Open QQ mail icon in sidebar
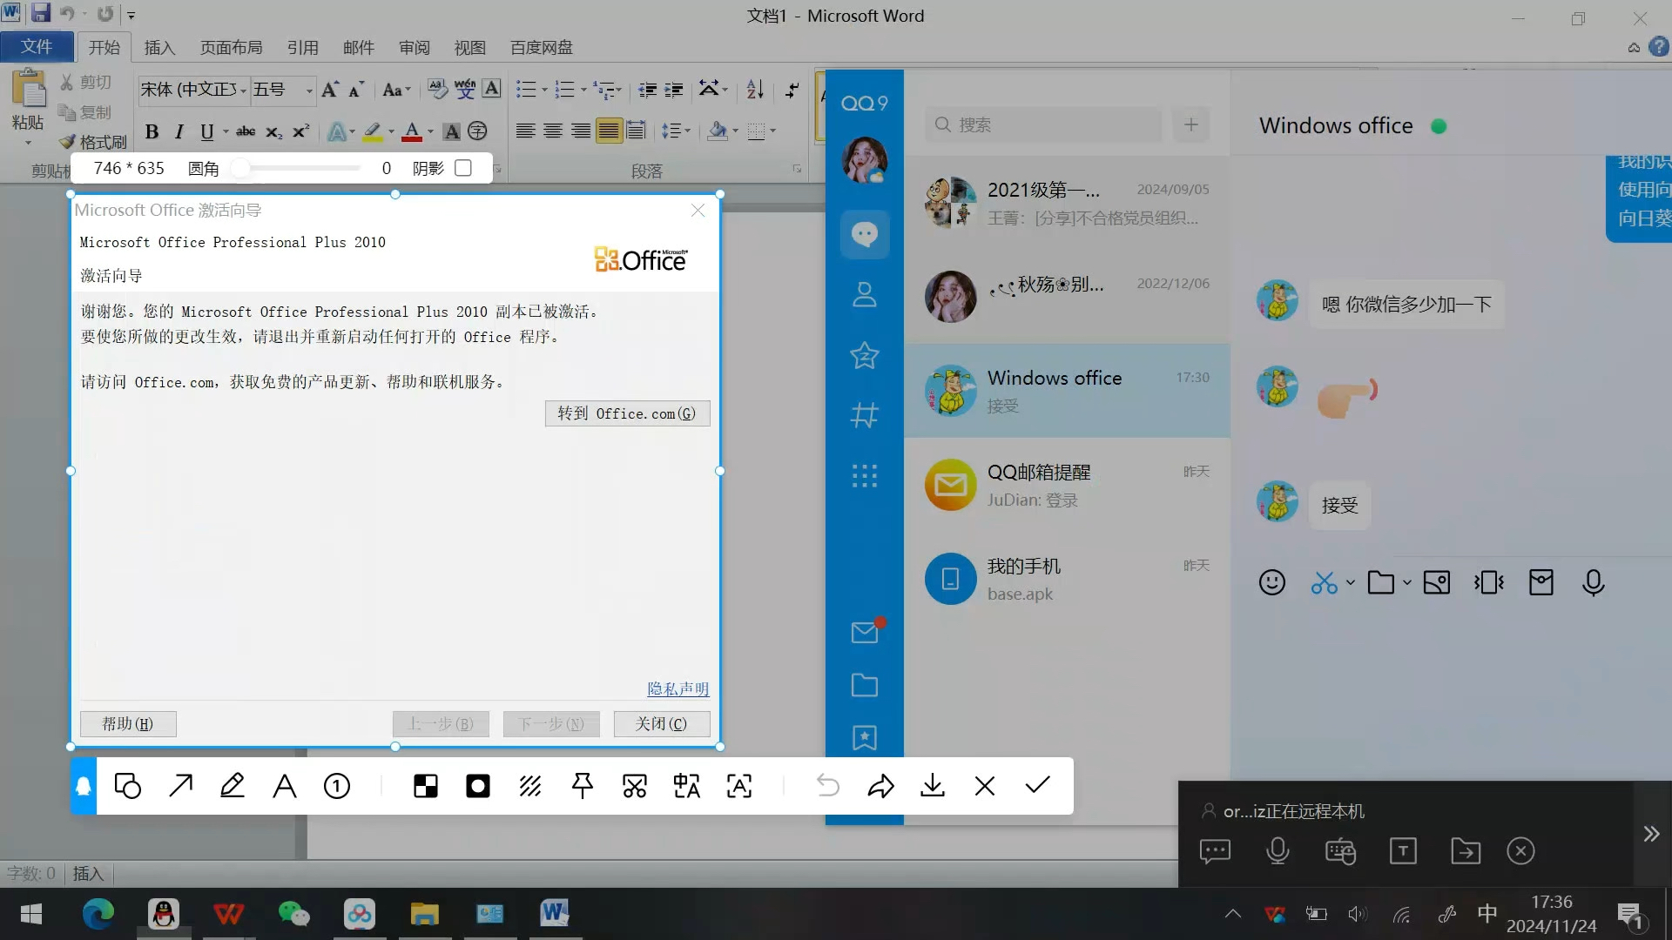This screenshot has height=940, width=1672. pos(865,632)
